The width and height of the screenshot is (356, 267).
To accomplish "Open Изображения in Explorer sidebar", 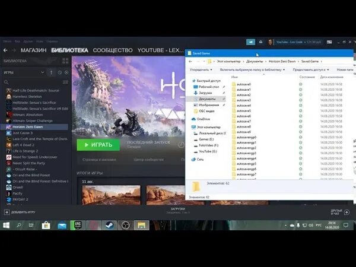I will (209, 105).
